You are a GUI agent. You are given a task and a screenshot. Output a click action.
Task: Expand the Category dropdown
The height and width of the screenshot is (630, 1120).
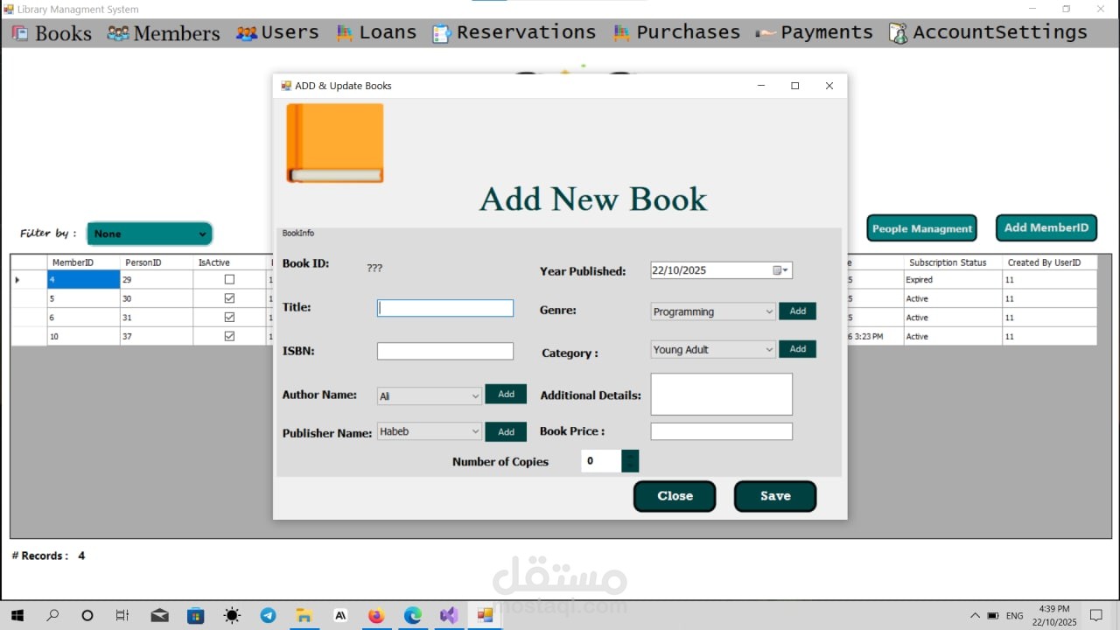(x=769, y=349)
